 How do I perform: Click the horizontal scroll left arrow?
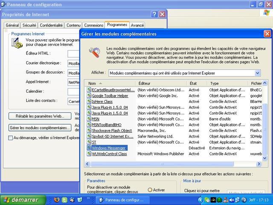click(87, 164)
